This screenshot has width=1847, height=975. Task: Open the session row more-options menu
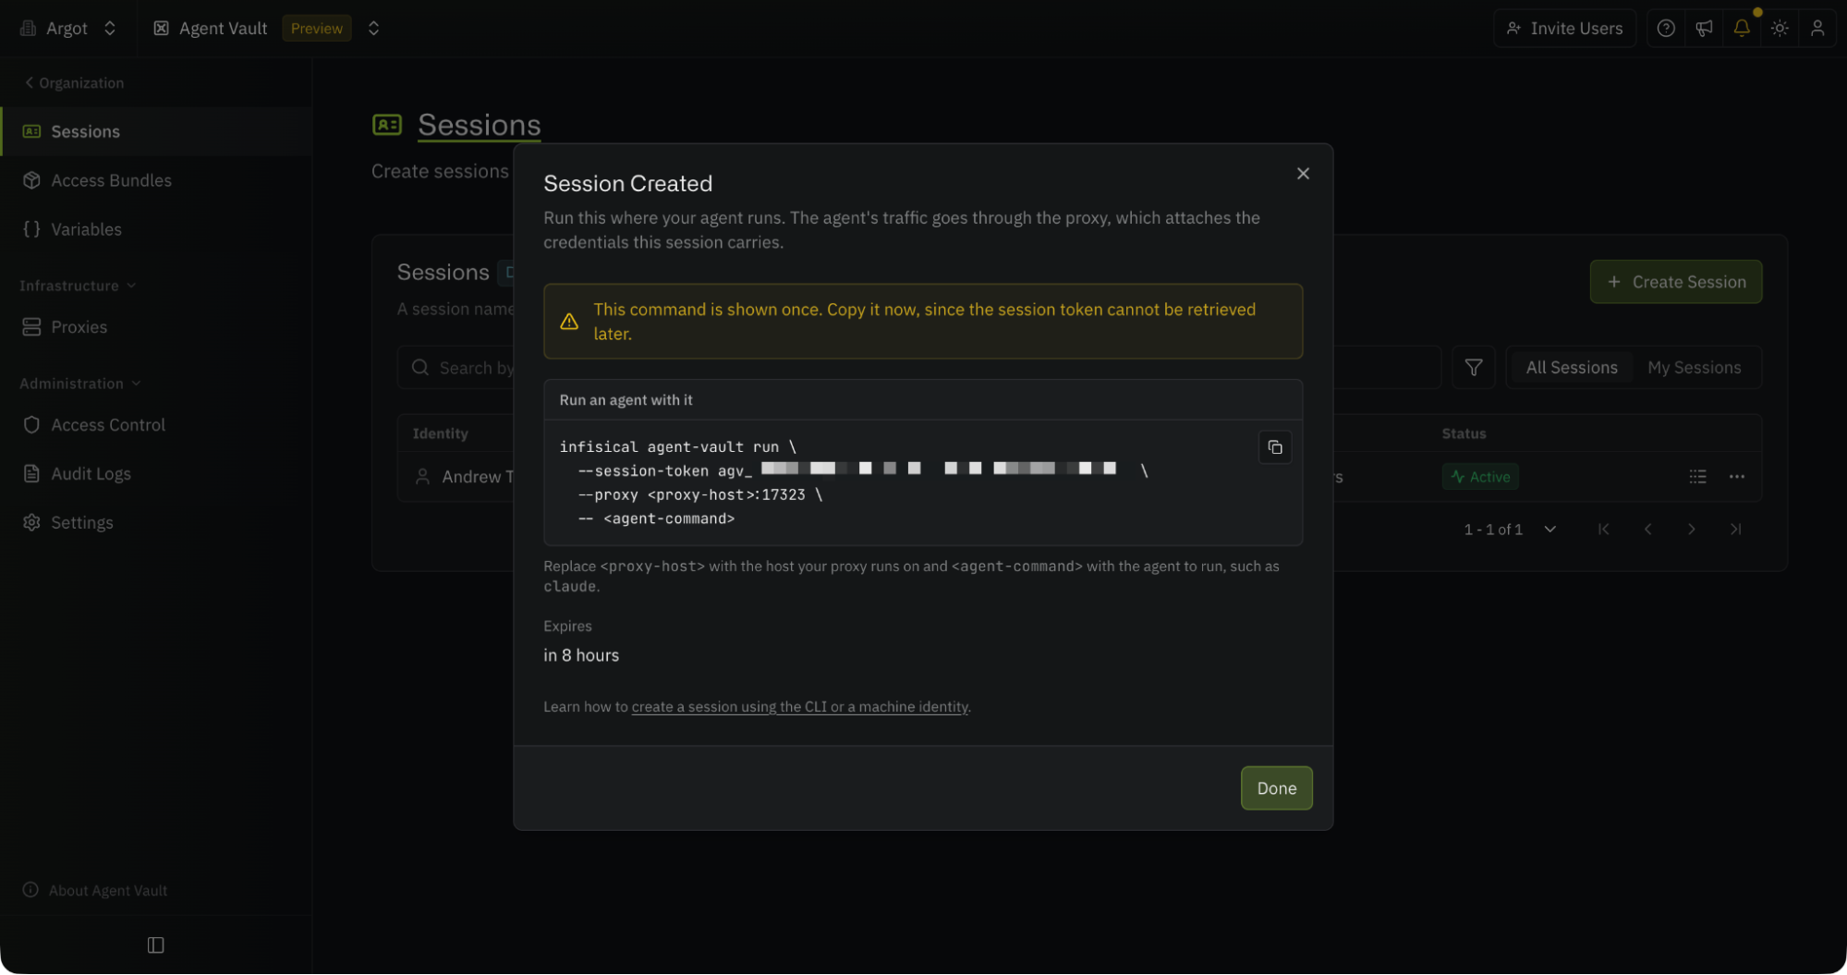point(1736,477)
